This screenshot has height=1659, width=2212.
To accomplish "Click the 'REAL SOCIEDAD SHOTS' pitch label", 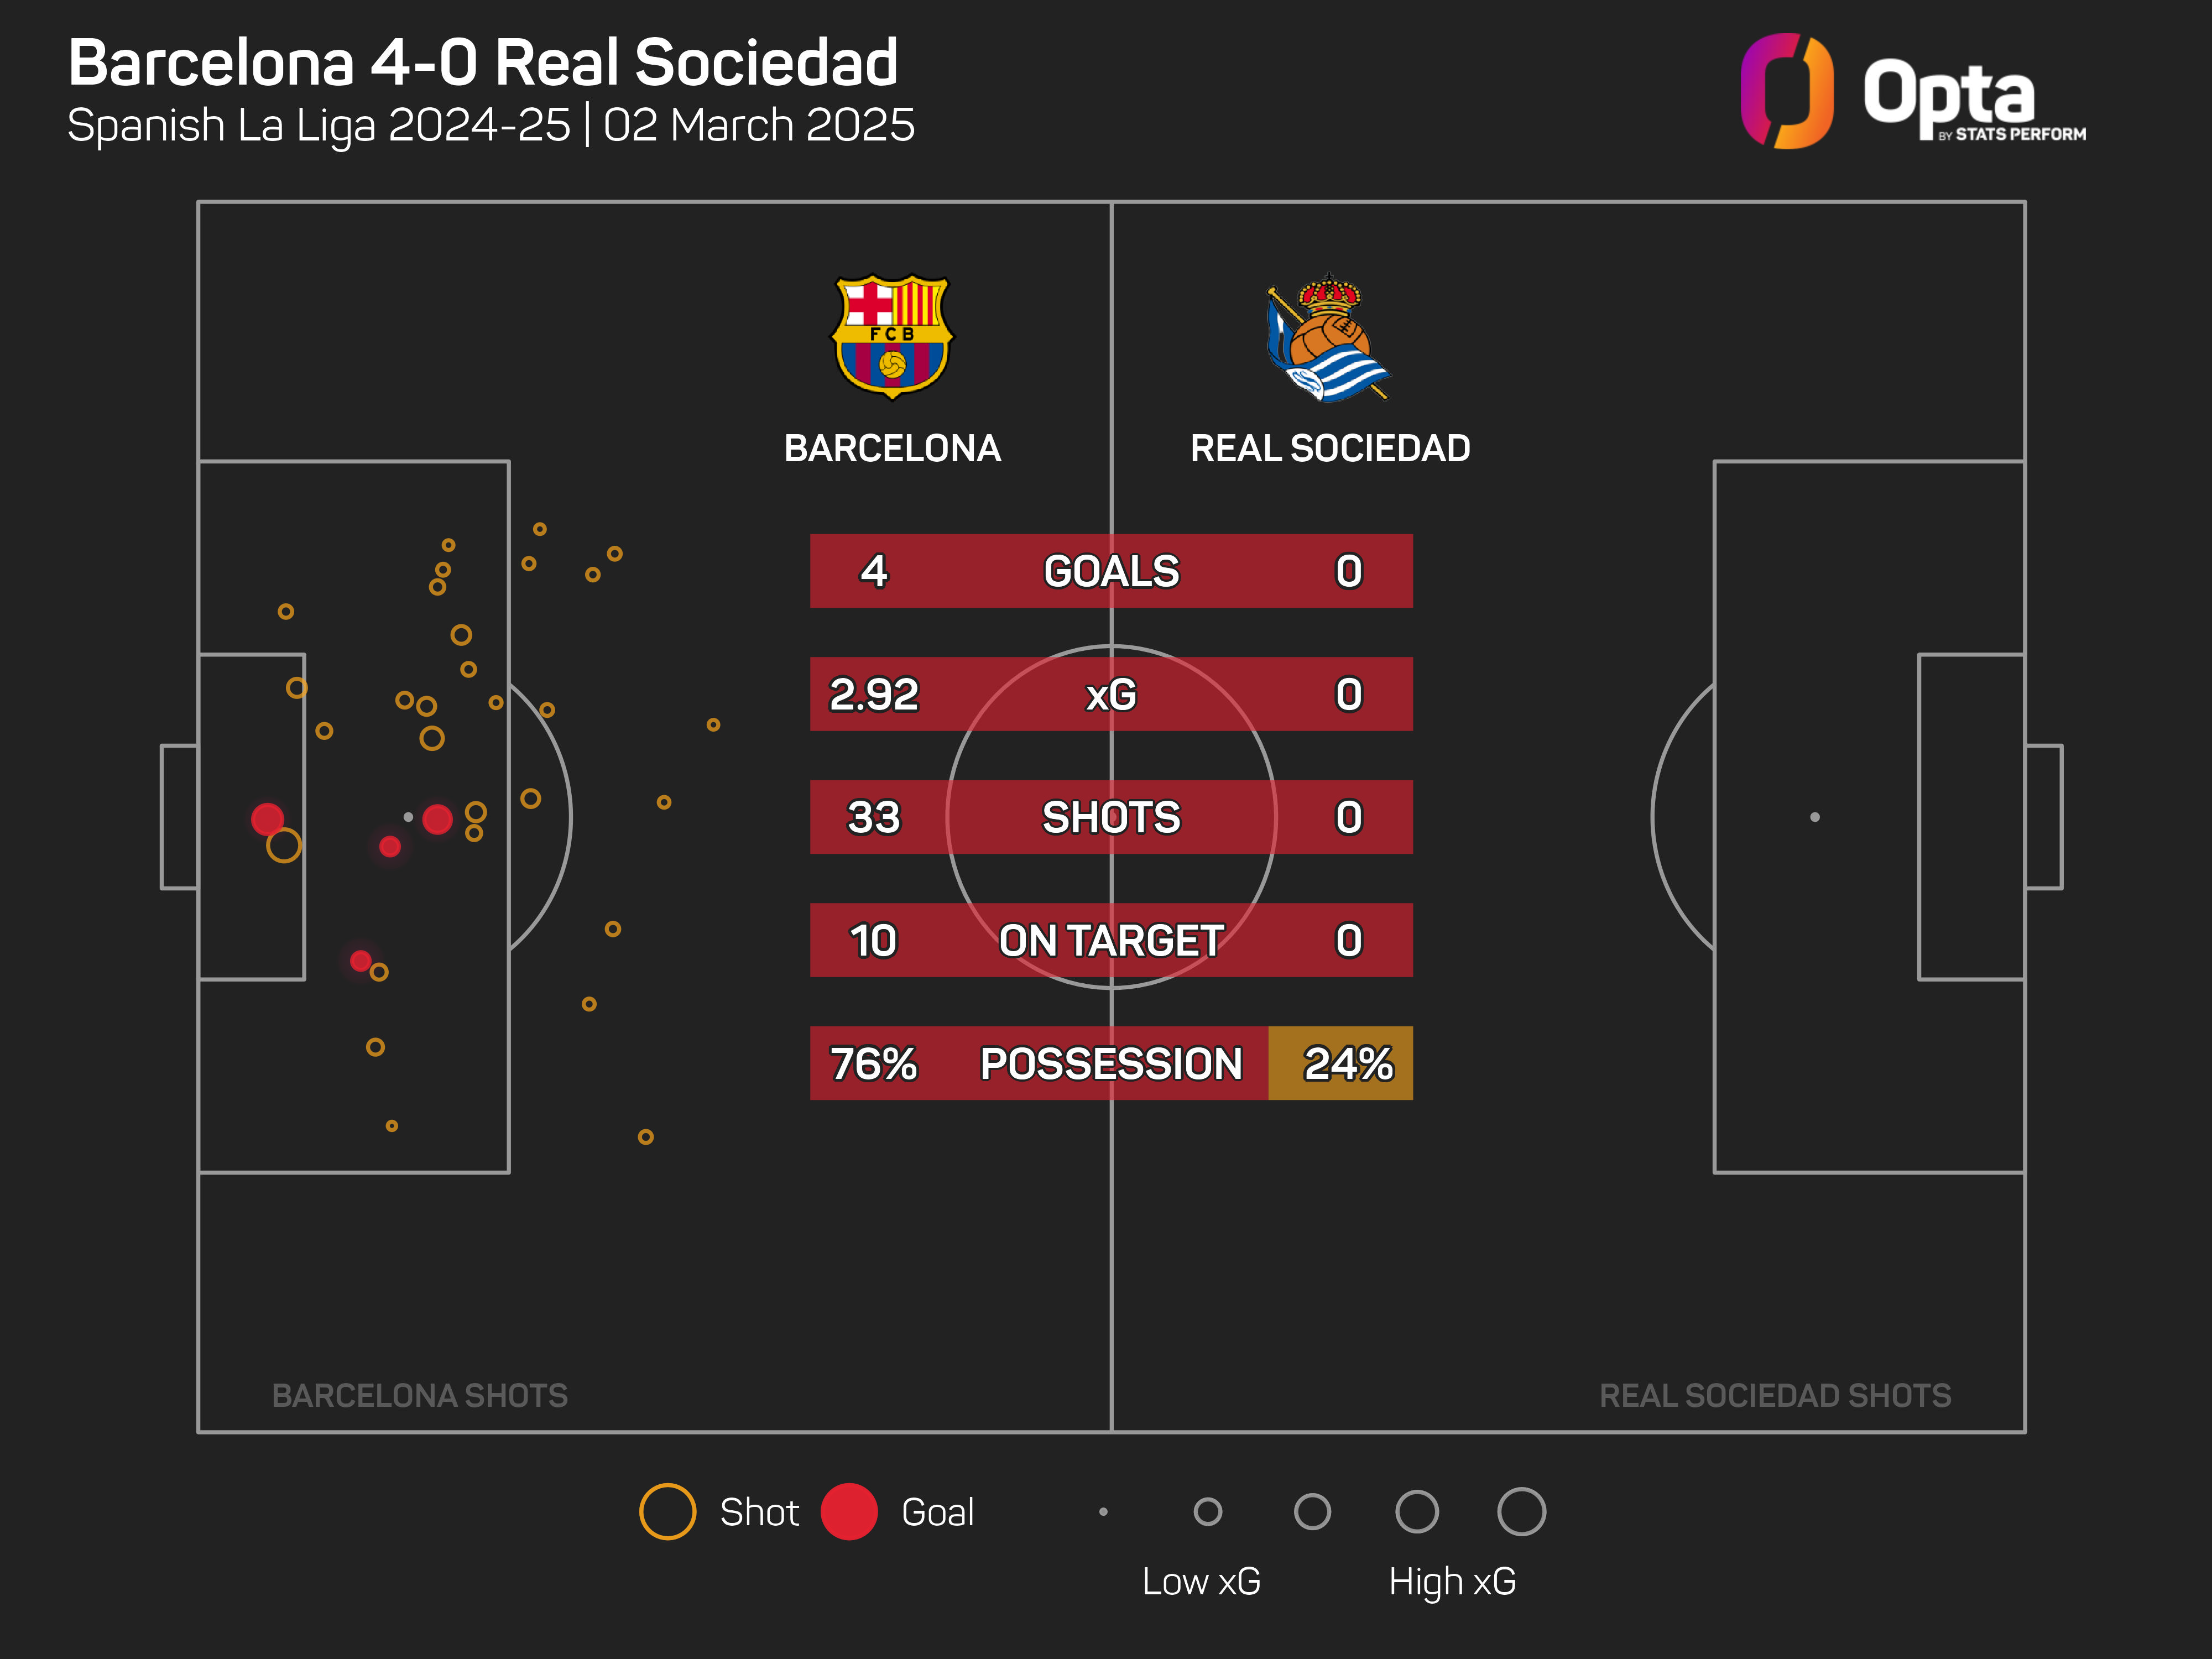I will point(1774,1395).
